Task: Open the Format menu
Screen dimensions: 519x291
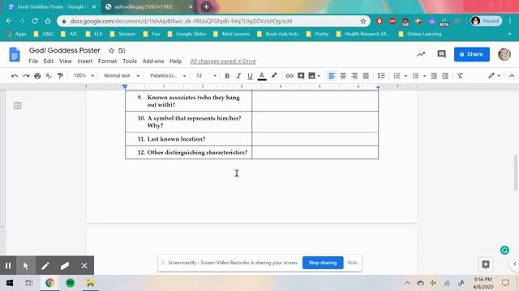Action: [x=107, y=61]
